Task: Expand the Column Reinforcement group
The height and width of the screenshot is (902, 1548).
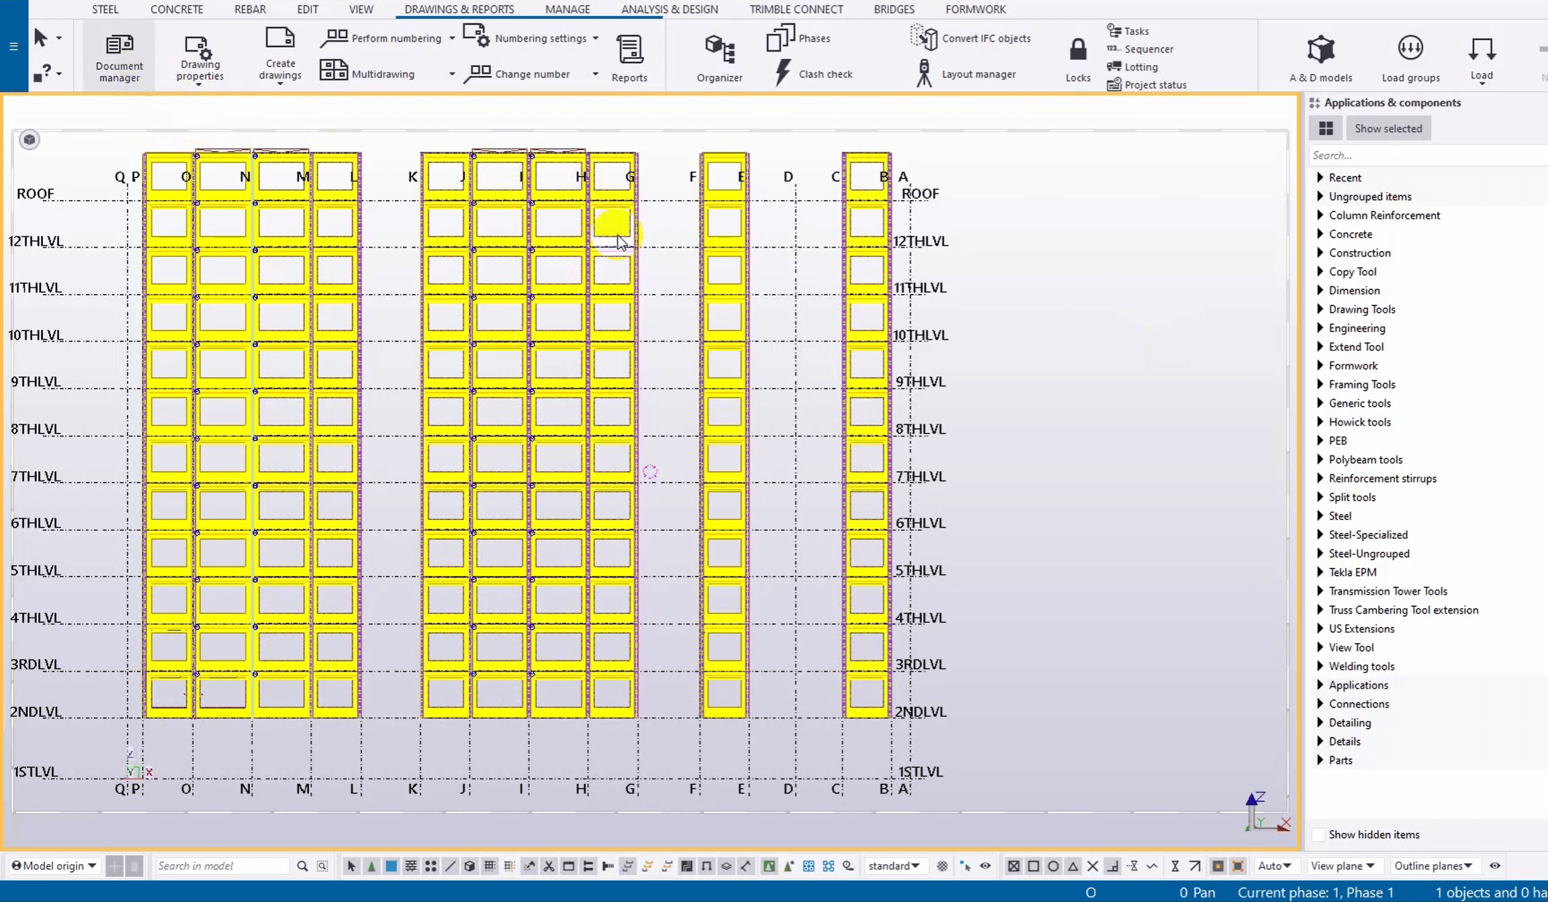Action: pyautogui.click(x=1320, y=215)
